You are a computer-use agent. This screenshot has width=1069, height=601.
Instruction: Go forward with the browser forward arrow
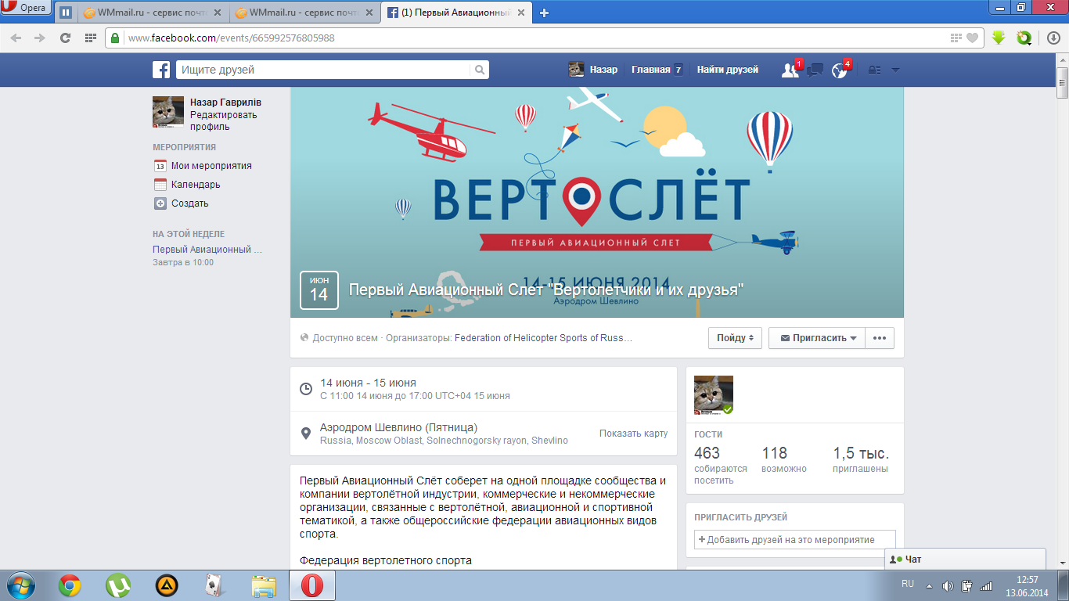click(40, 38)
